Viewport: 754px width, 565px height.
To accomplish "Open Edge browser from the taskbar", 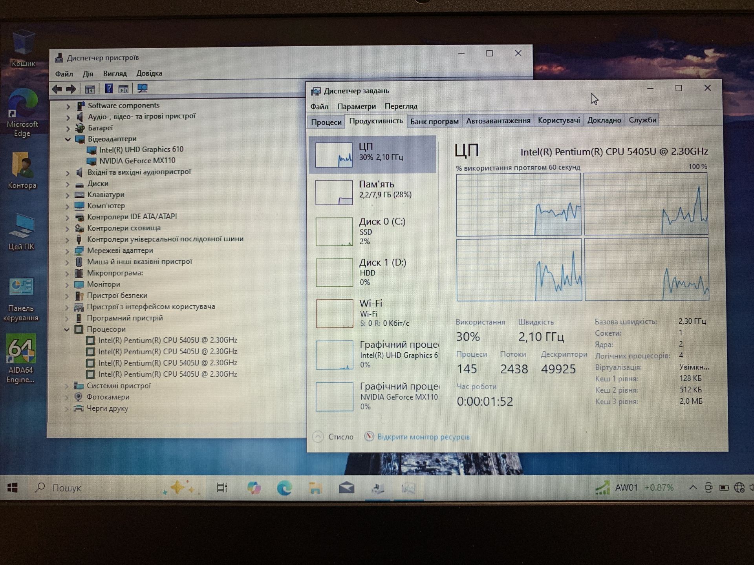I will 285,488.
